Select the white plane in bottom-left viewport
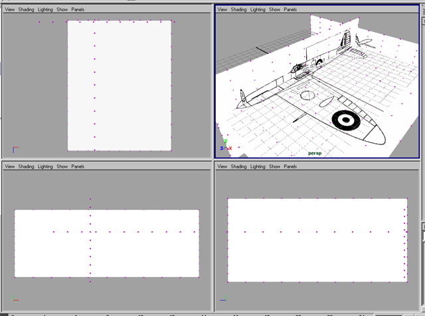The image size is (425, 316). [x=107, y=243]
